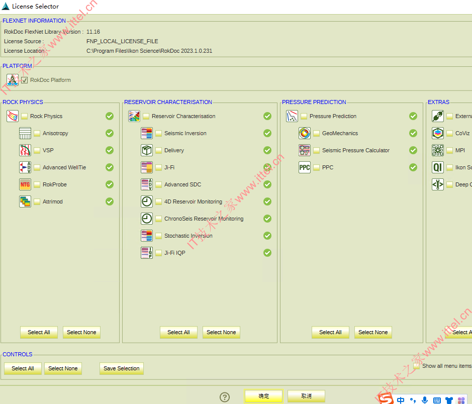Click the 4D Reservoir Monitoring clock icon
The image size is (472, 404).
[x=147, y=201]
